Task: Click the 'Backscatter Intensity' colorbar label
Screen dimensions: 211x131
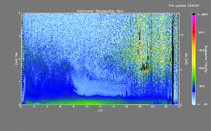Action: click(x=206, y=59)
